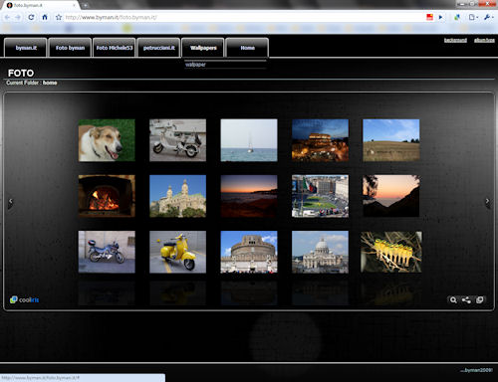Open the Foto byman tab
This screenshot has height=382, width=498.
(70, 48)
